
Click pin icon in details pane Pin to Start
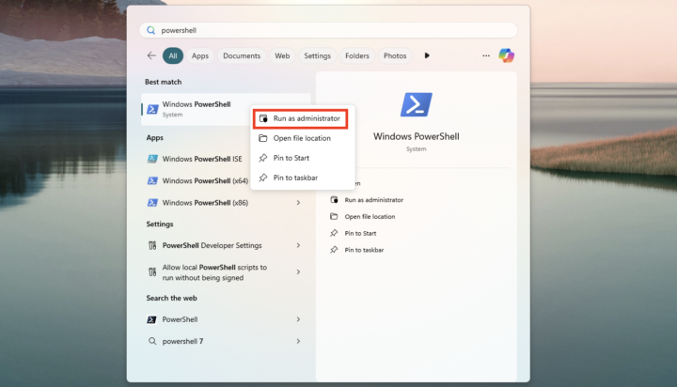(334, 233)
